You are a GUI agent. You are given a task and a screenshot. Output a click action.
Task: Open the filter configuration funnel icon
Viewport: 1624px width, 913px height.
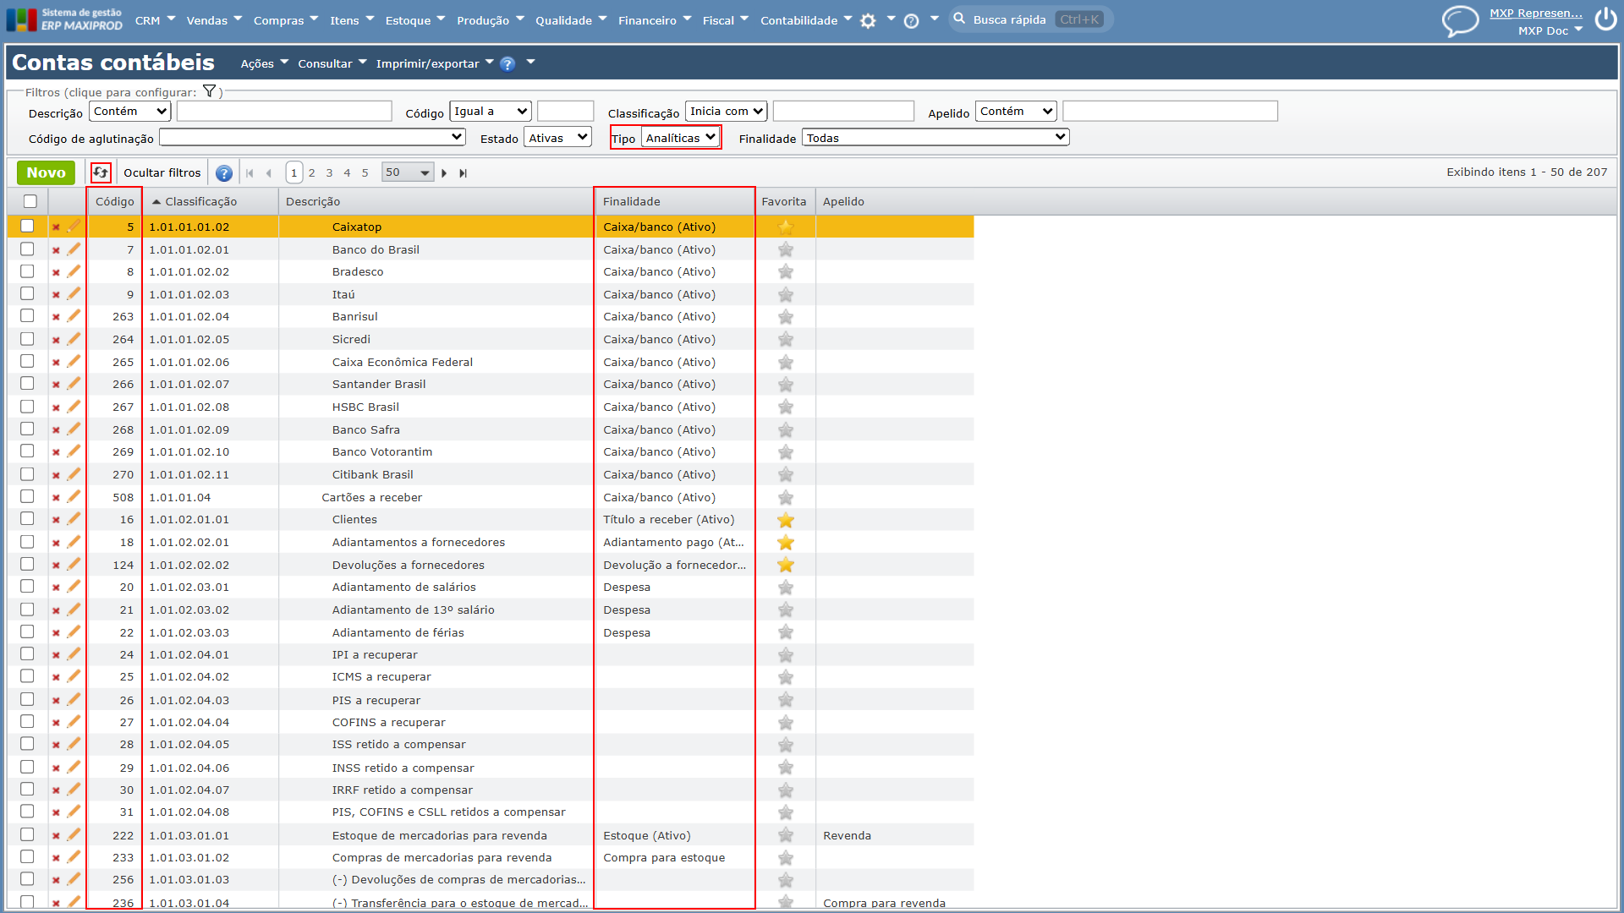210,91
